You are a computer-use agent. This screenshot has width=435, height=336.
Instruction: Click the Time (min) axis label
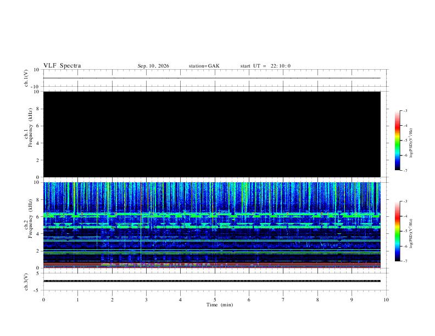point(220,305)
